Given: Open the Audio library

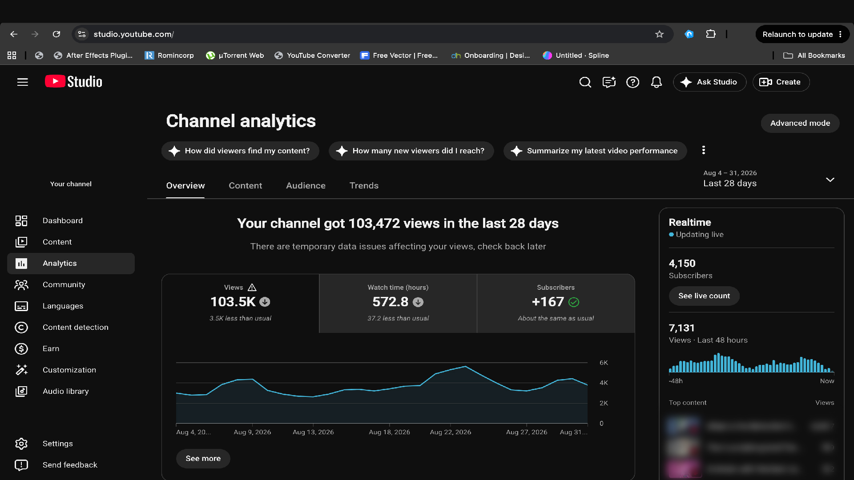Looking at the screenshot, I should click(71, 391).
